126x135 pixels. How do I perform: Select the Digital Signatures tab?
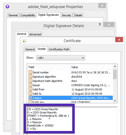coord(48,15)
